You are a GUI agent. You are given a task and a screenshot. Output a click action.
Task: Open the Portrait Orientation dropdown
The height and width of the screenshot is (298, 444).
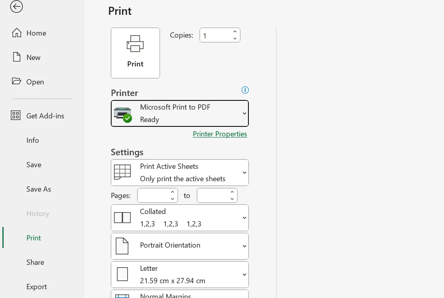pos(244,246)
